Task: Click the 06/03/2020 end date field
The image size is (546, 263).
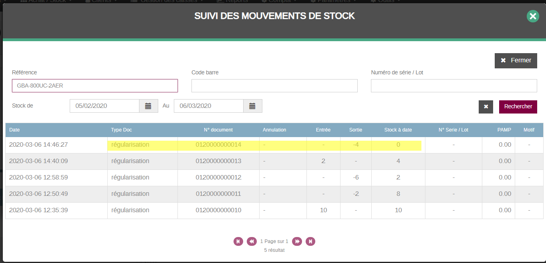Action: pos(209,106)
